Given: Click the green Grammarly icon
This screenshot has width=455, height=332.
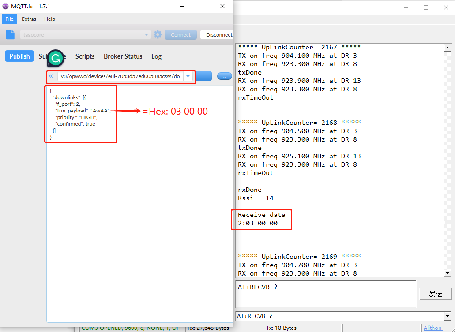Looking at the screenshot, I should (x=56, y=58).
